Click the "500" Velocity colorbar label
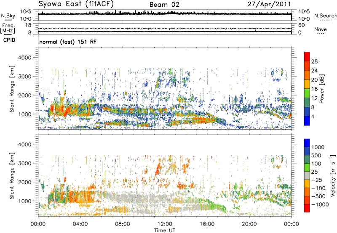 tap(316, 155)
